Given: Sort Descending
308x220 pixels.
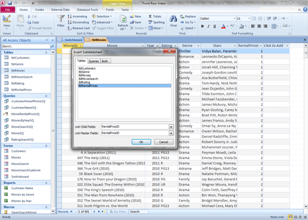Looking at the screenshot, I should coord(78,22).
